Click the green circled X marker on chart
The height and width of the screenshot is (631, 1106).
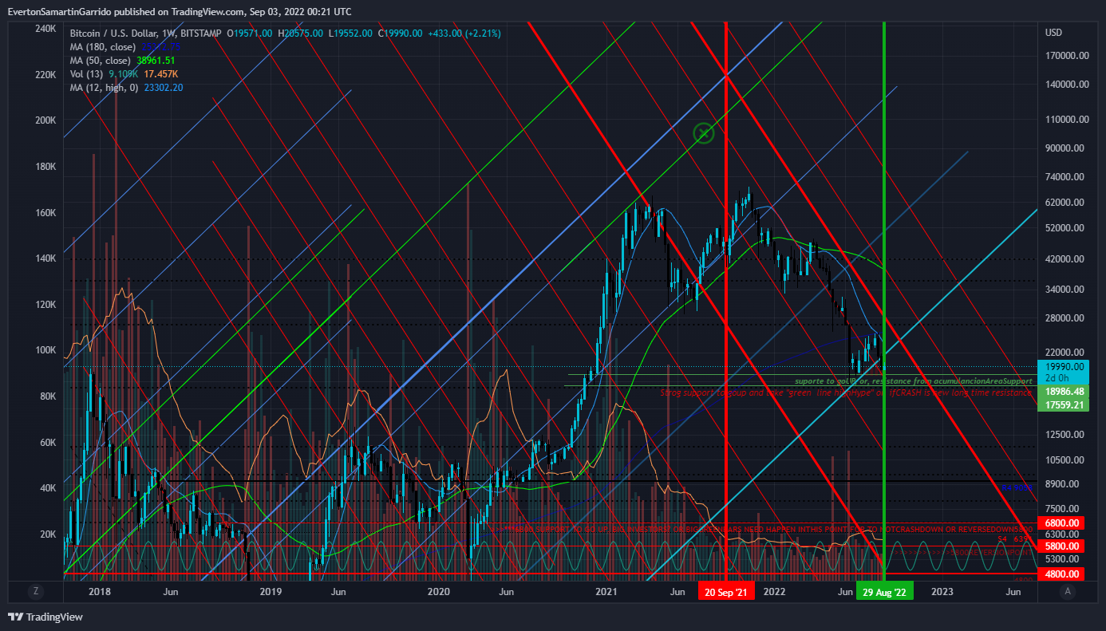coord(703,133)
